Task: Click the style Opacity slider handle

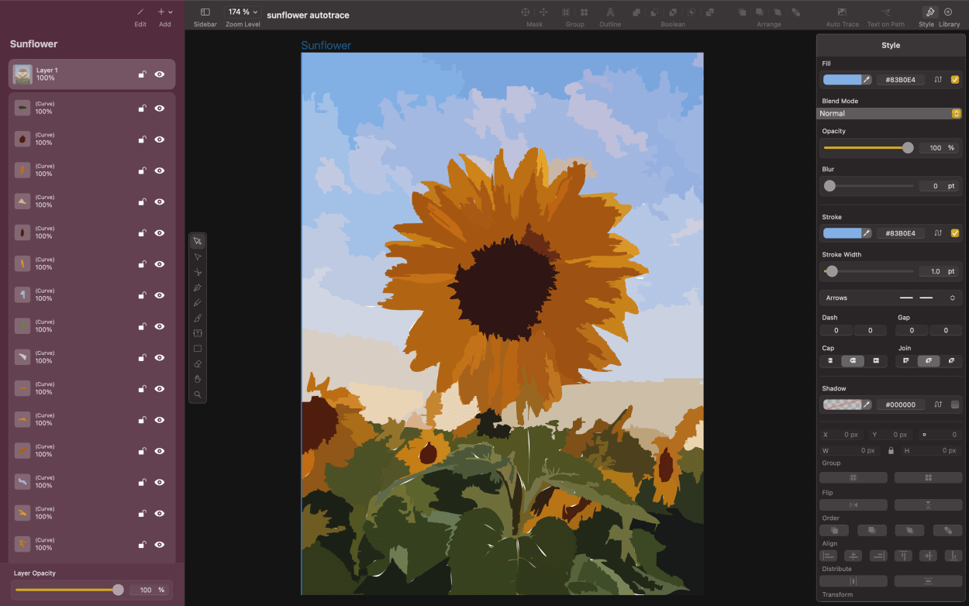Action: 908,147
